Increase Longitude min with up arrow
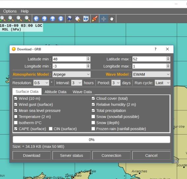Image resolution: width=187 pixels, height=179 pixels. [x=88, y=65]
